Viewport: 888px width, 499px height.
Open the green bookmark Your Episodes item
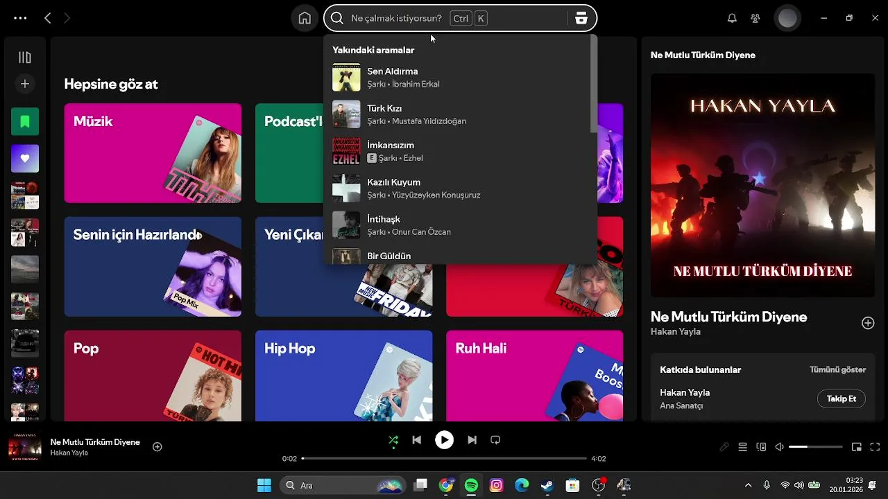[25, 122]
